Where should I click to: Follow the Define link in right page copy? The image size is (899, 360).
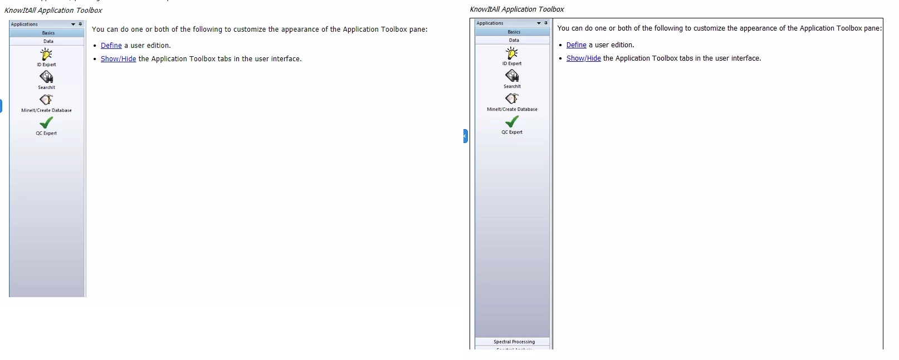tap(576, 45)
